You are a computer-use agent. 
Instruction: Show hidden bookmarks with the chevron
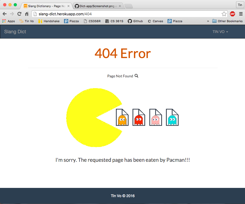pyautogui.click(x=208, y=21)
